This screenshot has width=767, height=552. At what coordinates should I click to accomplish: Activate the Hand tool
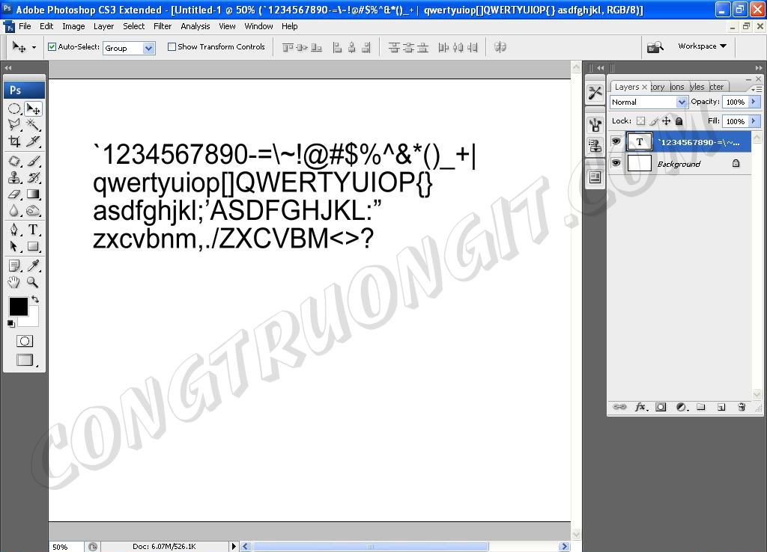point(14,282)
